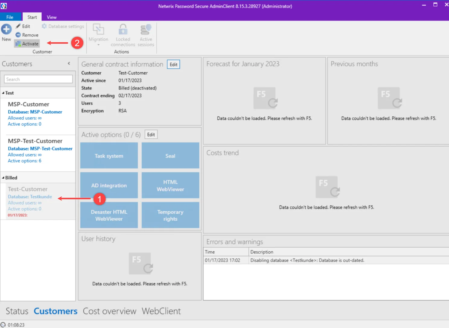
Task: Open the WebClient section
Action: (x=161, y=311)
